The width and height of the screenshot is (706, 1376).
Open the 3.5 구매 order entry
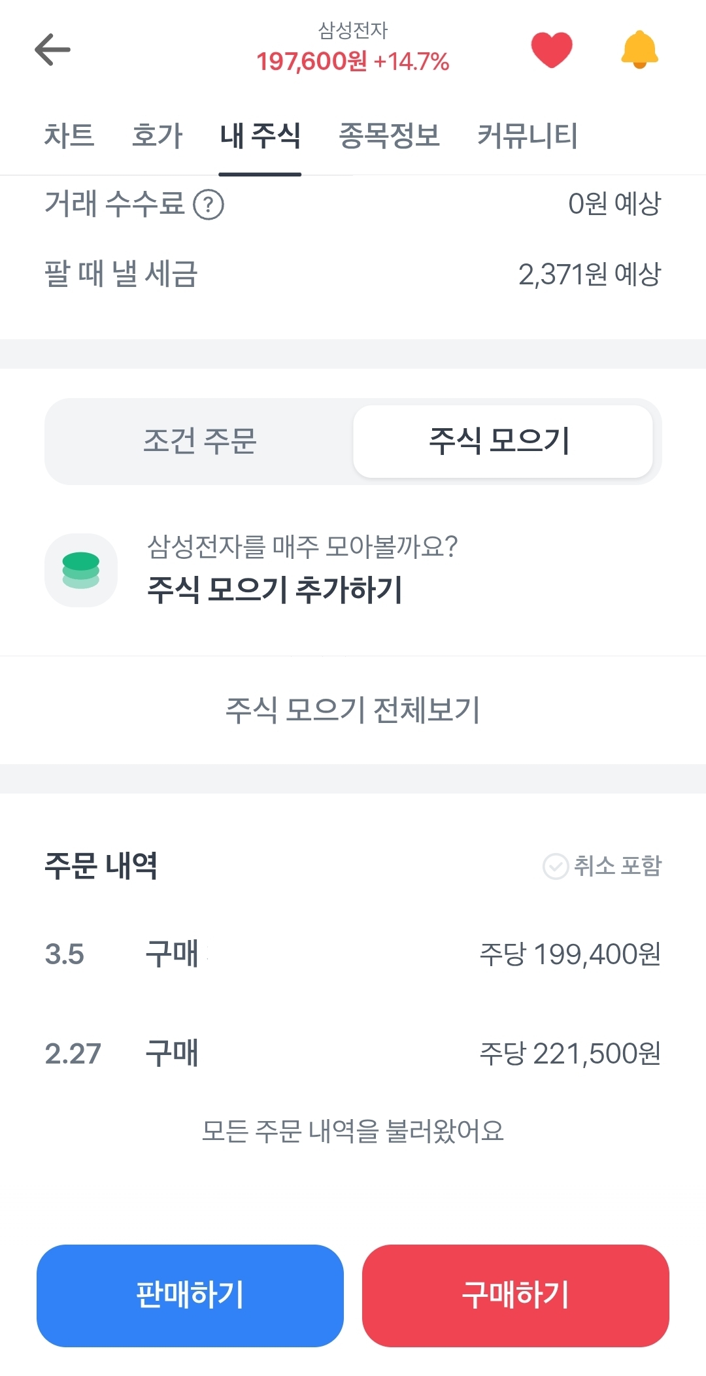[x=353, y=954]
